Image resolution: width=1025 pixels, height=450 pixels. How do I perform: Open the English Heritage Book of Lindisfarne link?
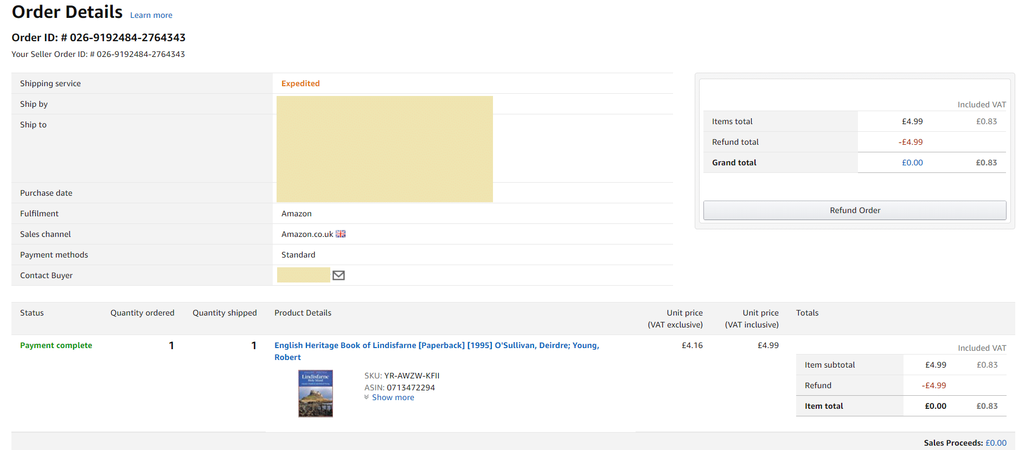[x=436, y=345]
